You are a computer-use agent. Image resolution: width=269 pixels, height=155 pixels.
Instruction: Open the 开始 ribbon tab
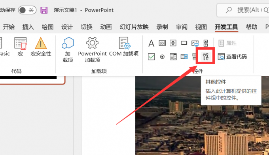pyautogui.click(x=9, y=27)
